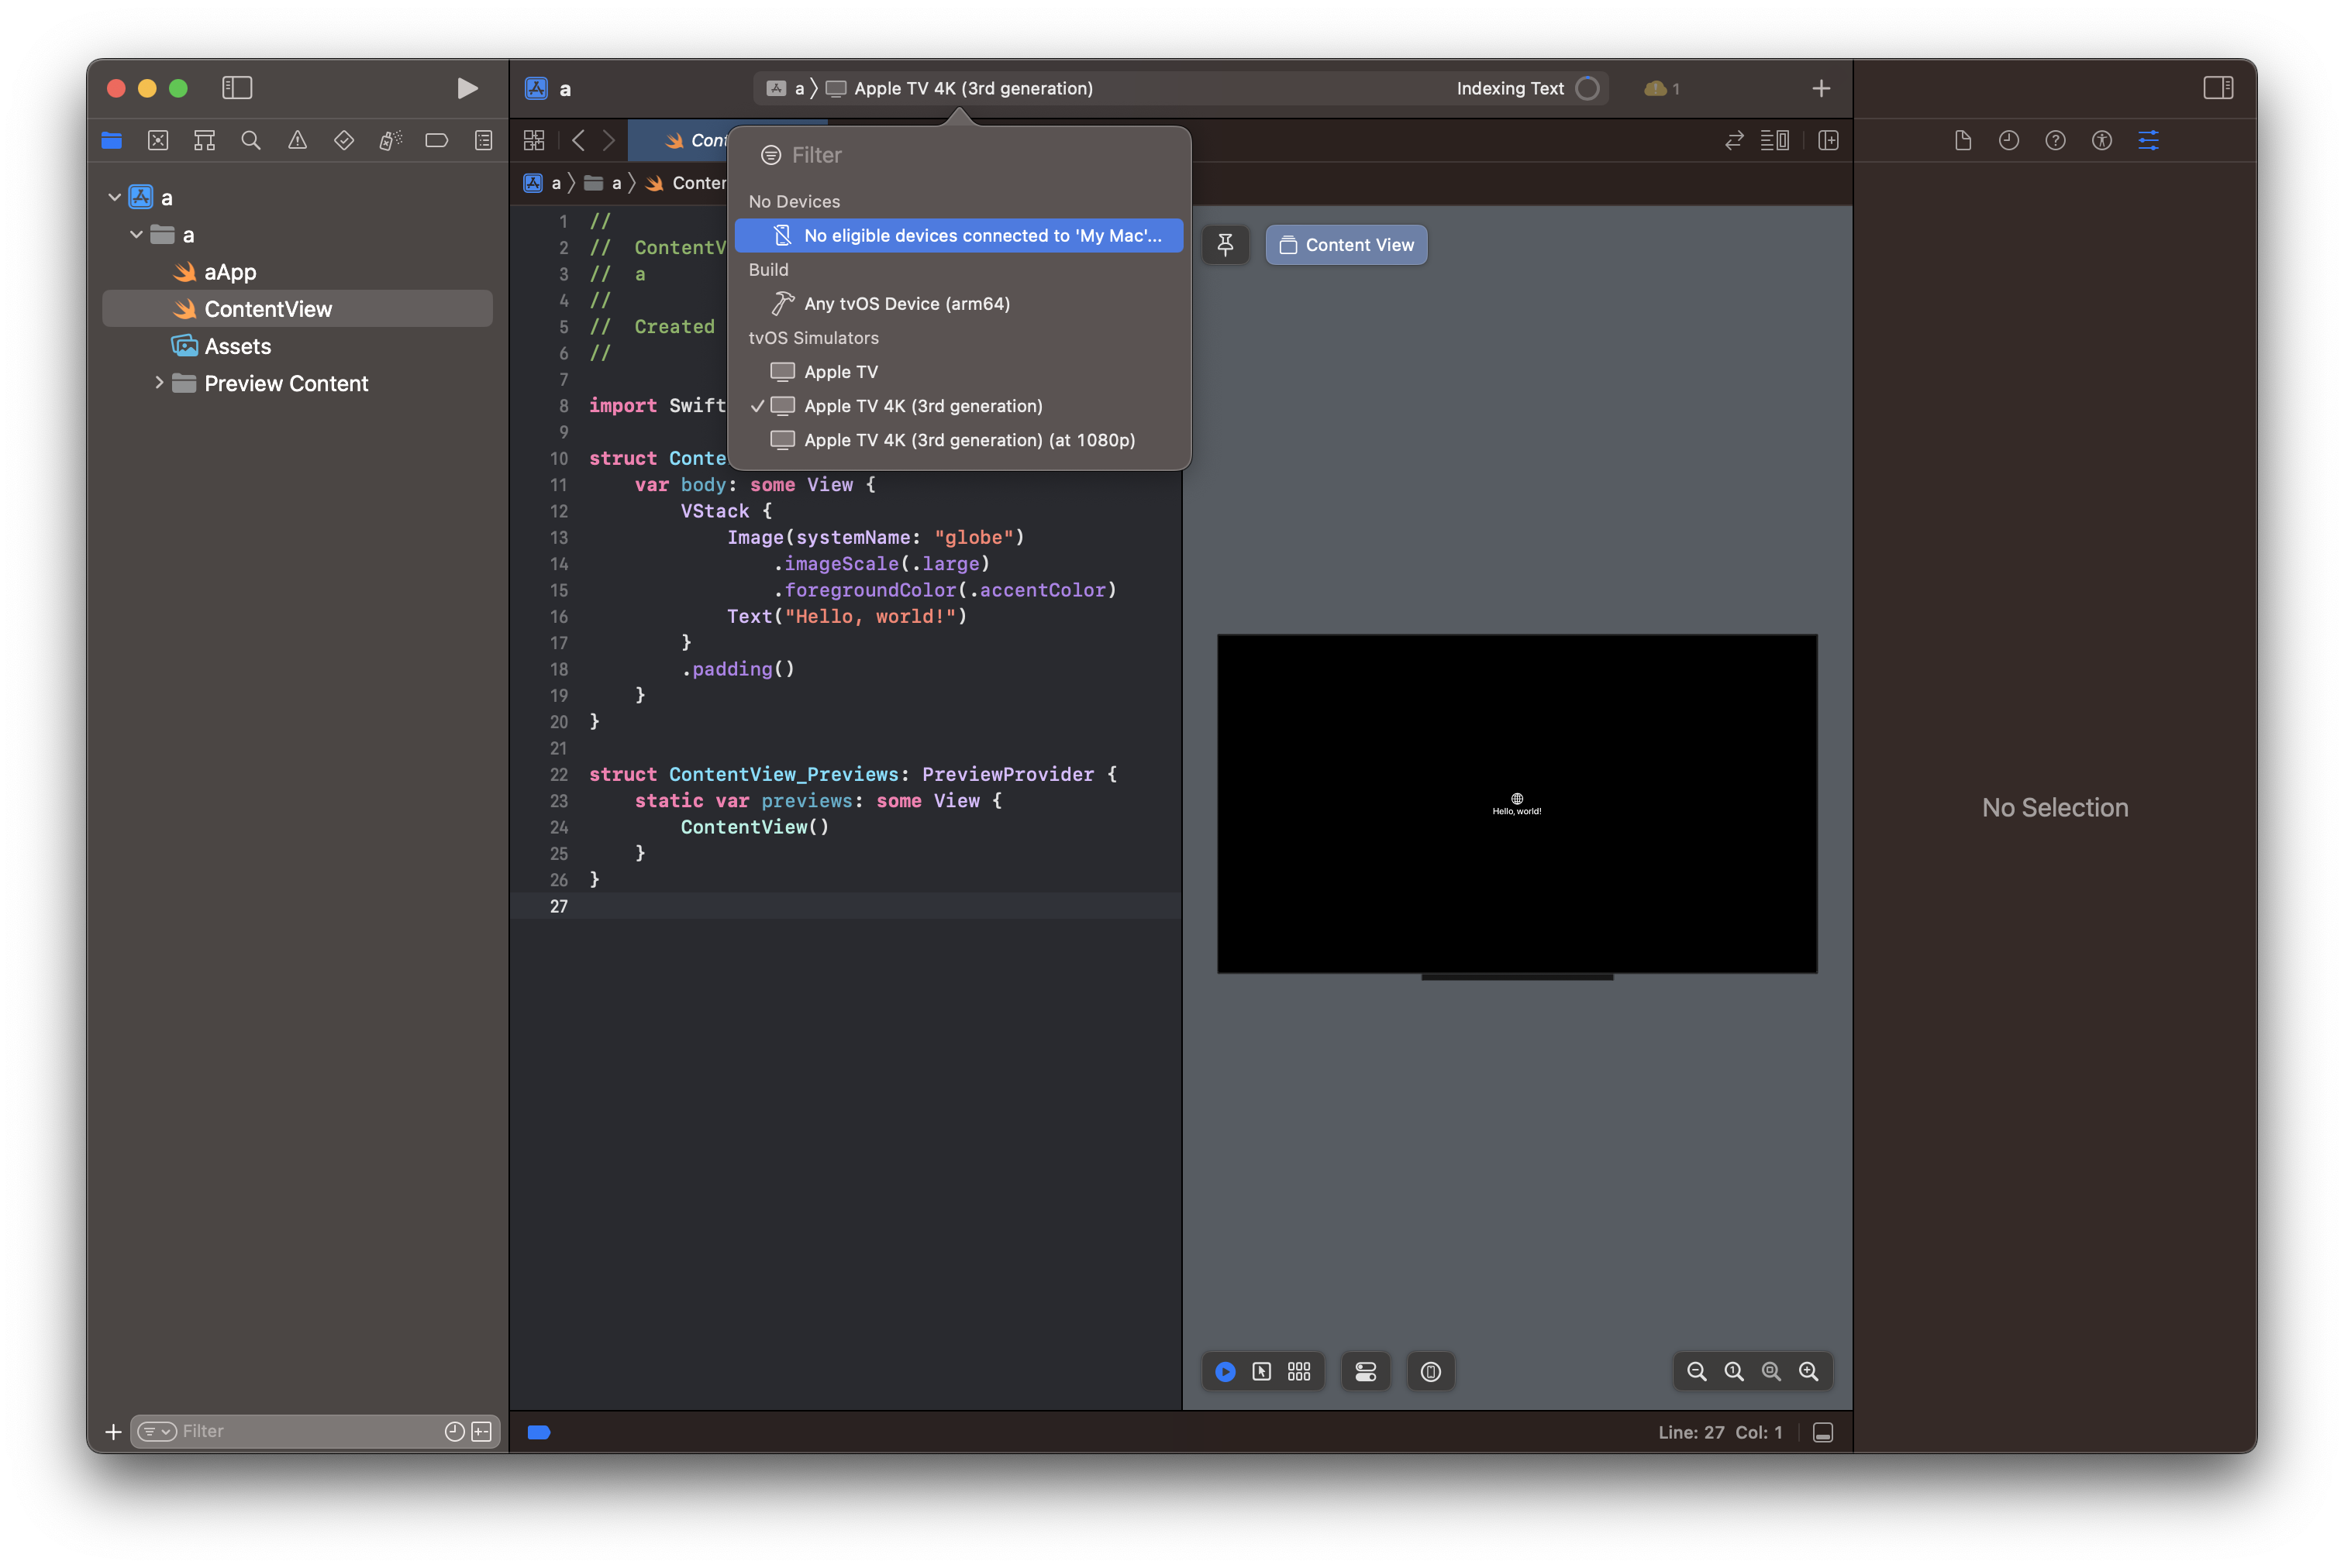Collapse the project root 'a'
2344x1568 pixels.
[x=114, y=196]
